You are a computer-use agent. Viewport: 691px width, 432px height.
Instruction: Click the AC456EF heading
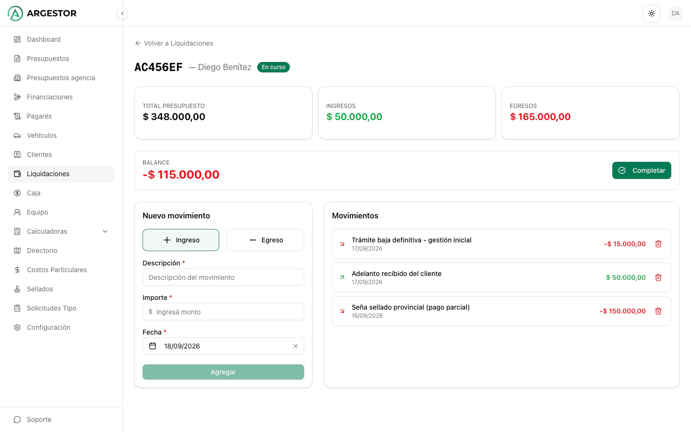(x=158, y=67)
